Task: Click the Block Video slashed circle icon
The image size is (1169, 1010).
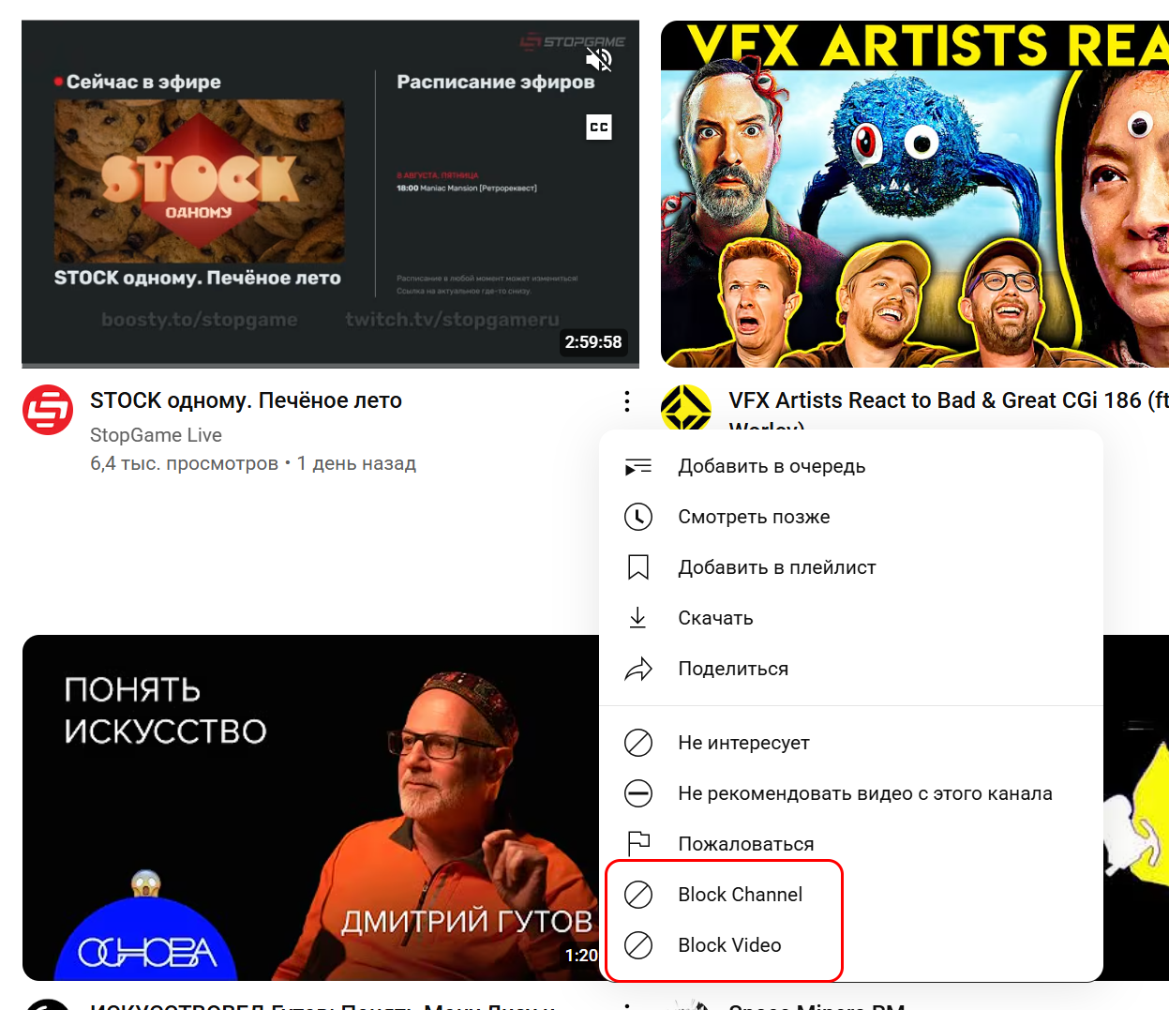Action: pyautogui.click(x=638, y=945)
